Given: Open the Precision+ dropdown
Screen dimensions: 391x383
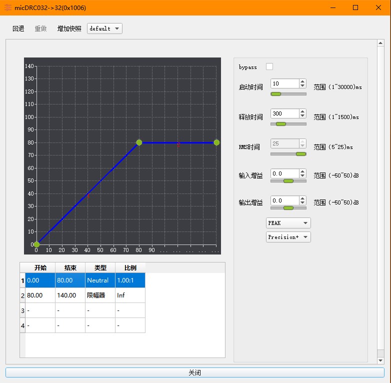Looking at the screenshot, I should (x=288, y=237).
